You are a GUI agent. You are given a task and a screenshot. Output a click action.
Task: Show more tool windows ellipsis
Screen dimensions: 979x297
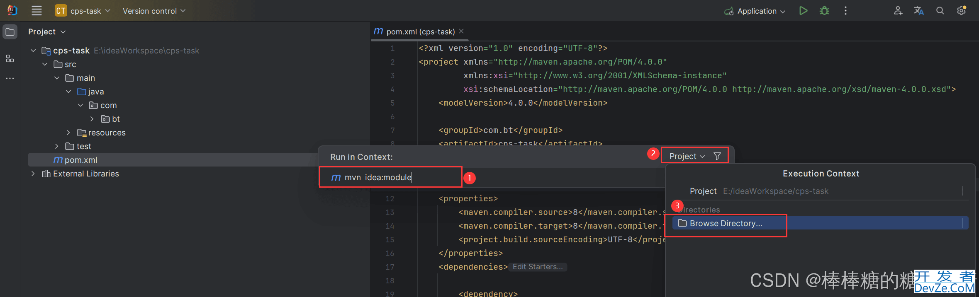[10, 78]
